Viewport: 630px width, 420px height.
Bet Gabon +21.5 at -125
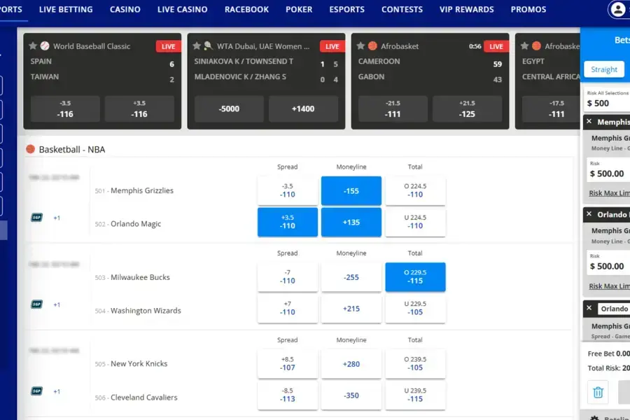coord(467,109)
